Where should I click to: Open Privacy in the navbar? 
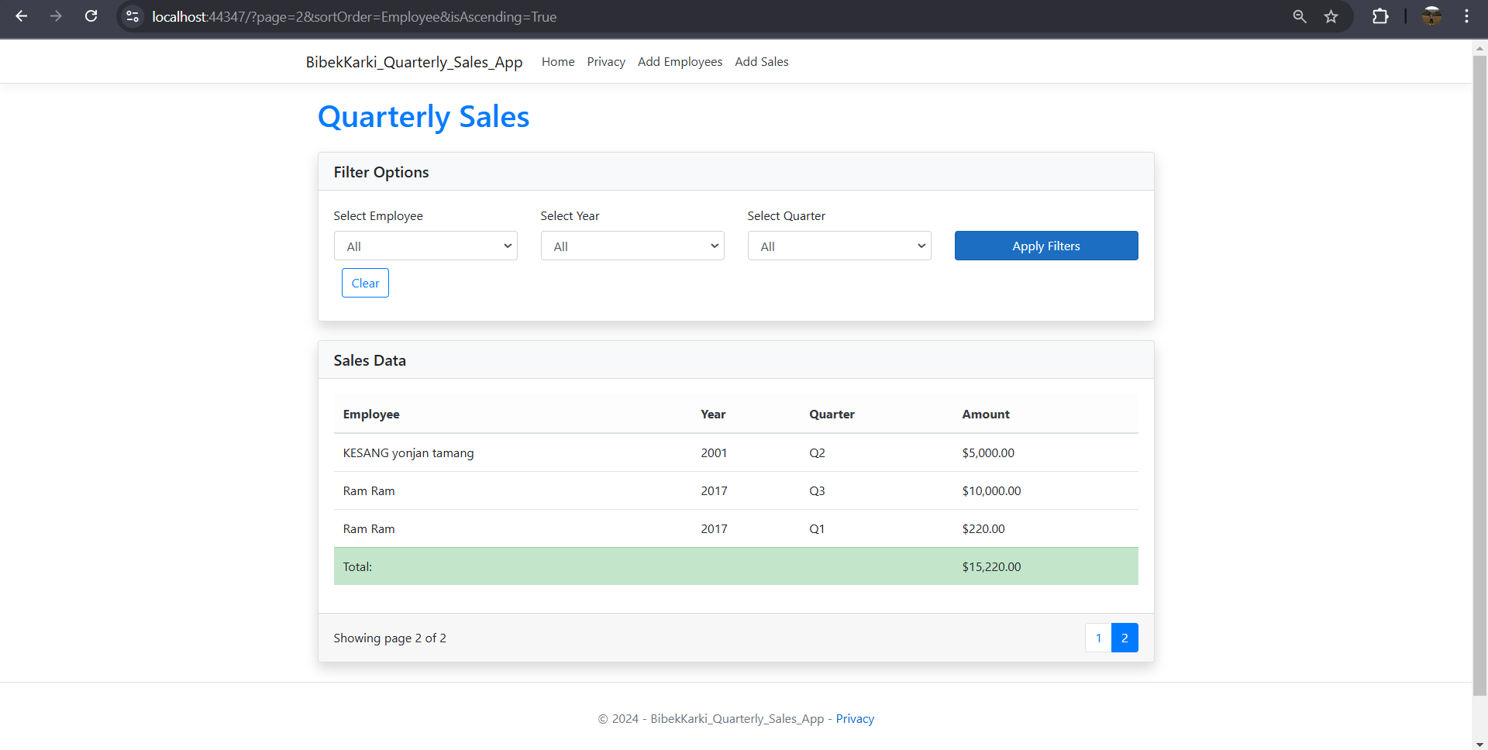pos(606,62)
